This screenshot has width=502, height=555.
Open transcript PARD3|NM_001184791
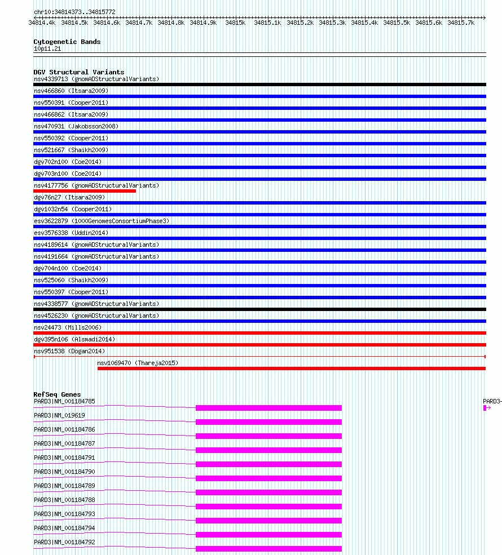64,458
